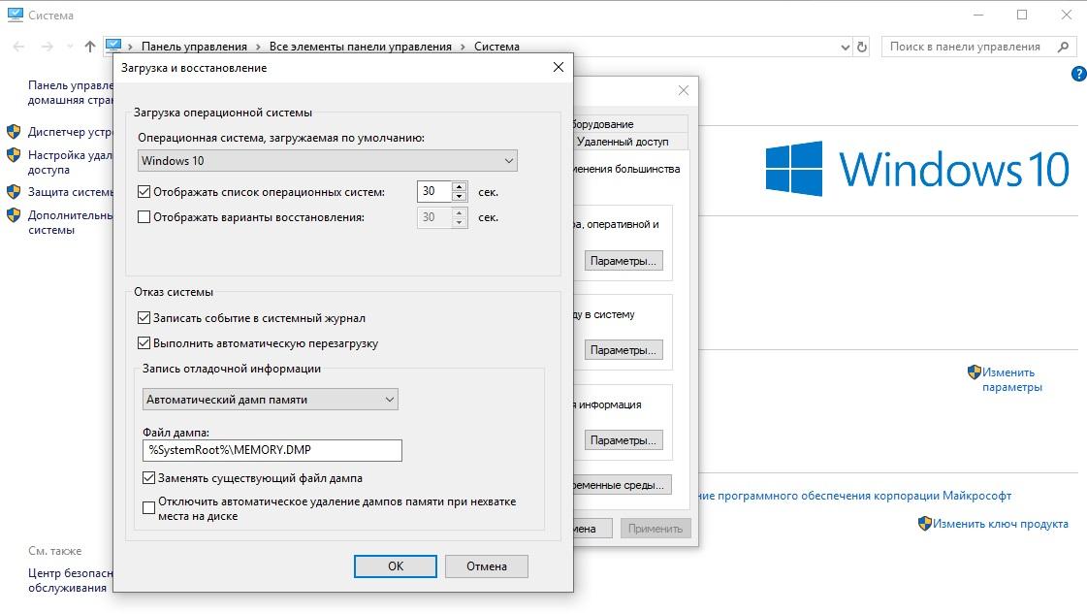
Task: Click third Параметры... button for startup info
Action: click(623, 440)
